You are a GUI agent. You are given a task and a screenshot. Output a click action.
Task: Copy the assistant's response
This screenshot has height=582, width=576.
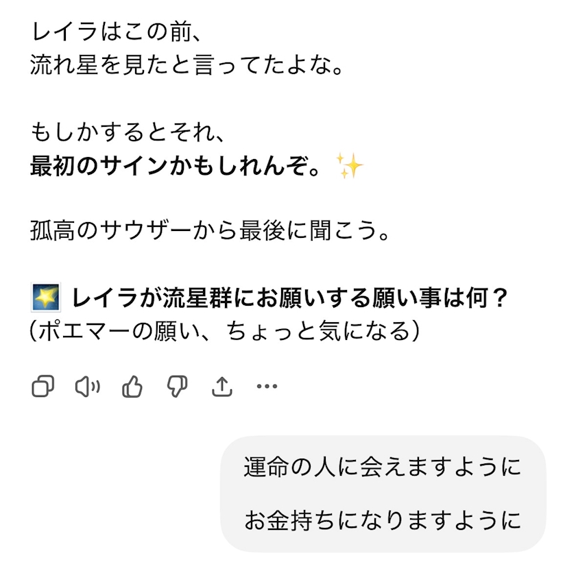pos(43,387)
